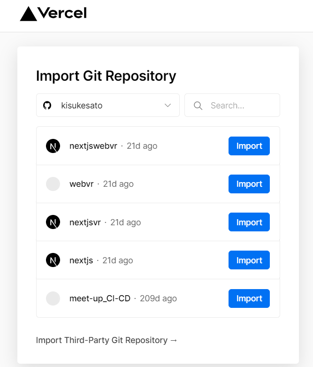Screen dimensions: 313x367
Task: Click the placeholder icon for meet-up_CI-CD
Action: (53, 298)
